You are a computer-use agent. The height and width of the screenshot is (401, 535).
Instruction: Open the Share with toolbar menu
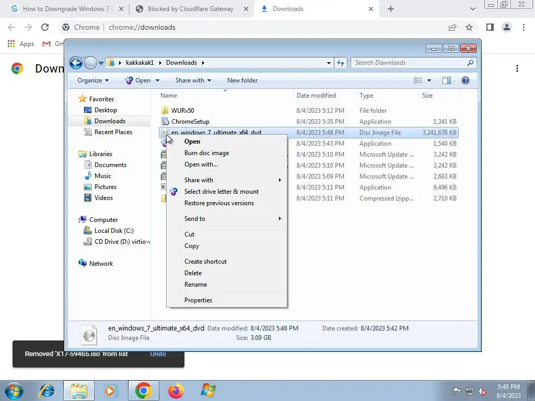[x=193, y=80]
